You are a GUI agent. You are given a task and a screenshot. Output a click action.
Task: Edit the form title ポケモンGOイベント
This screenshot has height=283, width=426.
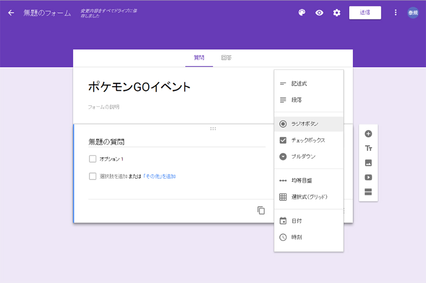point(139,87)
